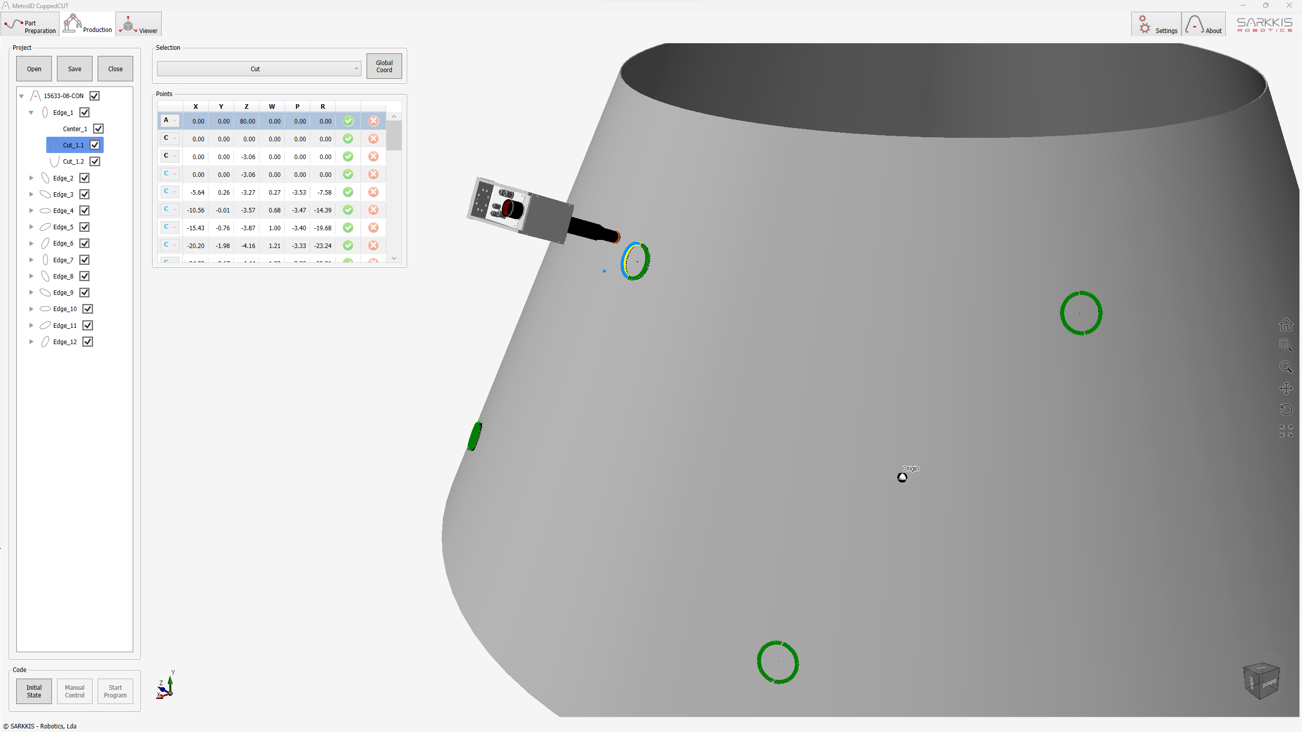Click the Global Coord button
Image resolution: width=1302 pixels, height=732 pixels.
pyautogui.click(x=384, y=66)
